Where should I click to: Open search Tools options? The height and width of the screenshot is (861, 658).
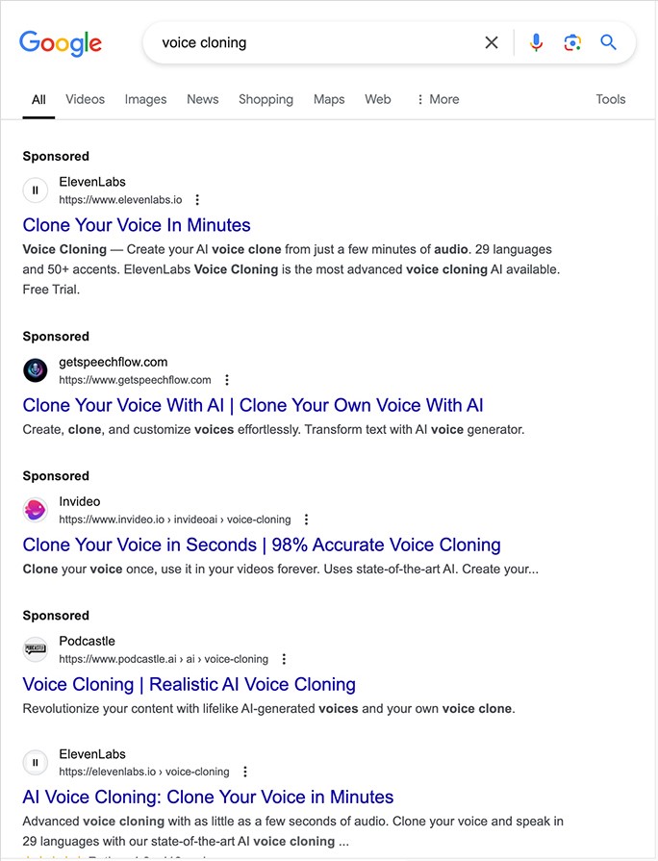[610, 99]
